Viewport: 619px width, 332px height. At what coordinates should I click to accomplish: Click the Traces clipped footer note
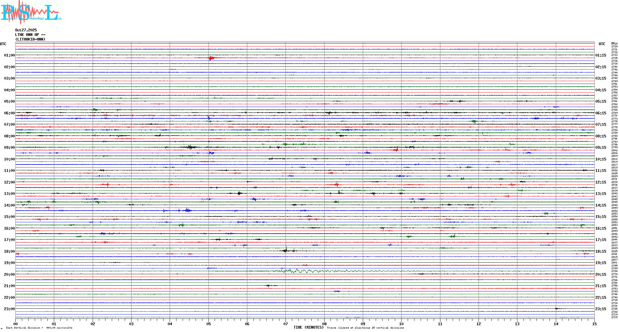point(365,328)
